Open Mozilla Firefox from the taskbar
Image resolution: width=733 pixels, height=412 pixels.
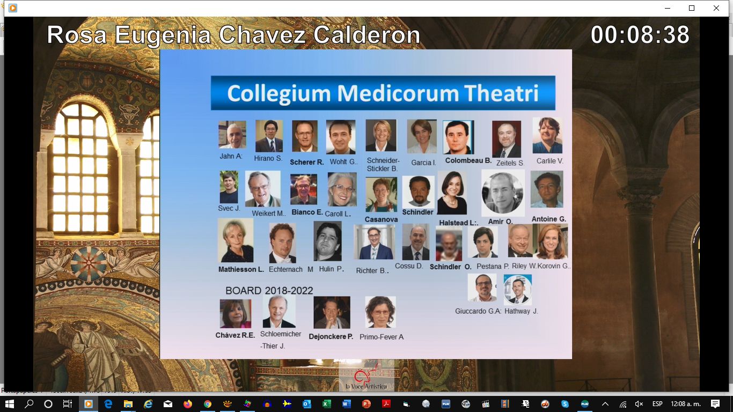coord(187,404)
